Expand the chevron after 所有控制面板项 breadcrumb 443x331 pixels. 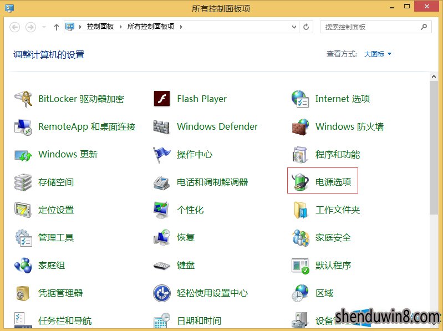click(181, 27)
